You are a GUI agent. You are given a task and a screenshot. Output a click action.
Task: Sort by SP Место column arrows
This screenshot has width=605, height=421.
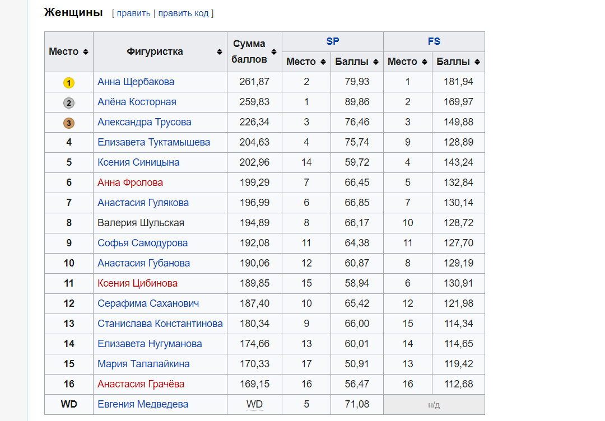click(323, 62)
